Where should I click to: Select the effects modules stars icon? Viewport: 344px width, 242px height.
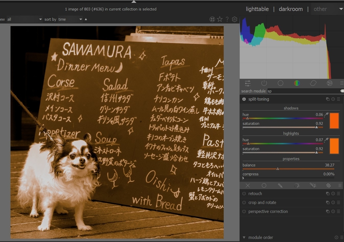pyautogui.click(x=330, y=83)
